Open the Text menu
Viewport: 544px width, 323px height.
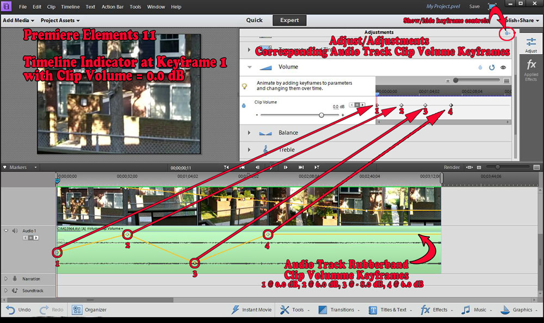click(90, 7)
